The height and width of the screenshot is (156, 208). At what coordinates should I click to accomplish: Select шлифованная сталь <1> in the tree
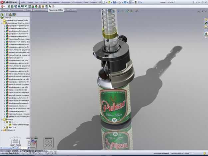tap(17, 61)
